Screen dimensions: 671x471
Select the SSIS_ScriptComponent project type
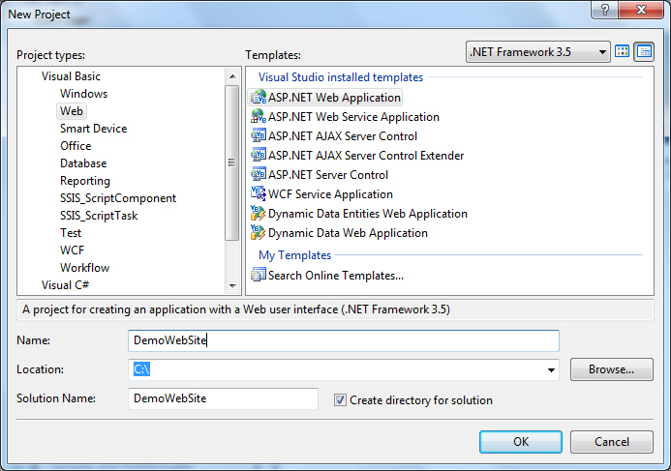118,198
